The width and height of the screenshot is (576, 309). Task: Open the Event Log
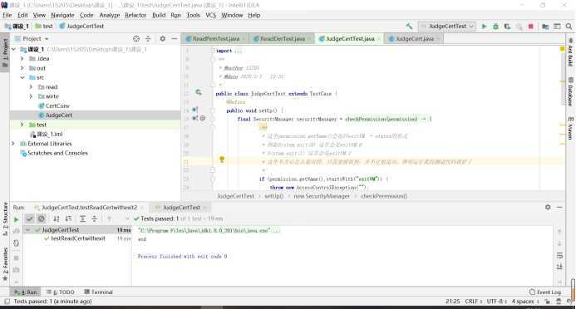click(x=545, y=292)
